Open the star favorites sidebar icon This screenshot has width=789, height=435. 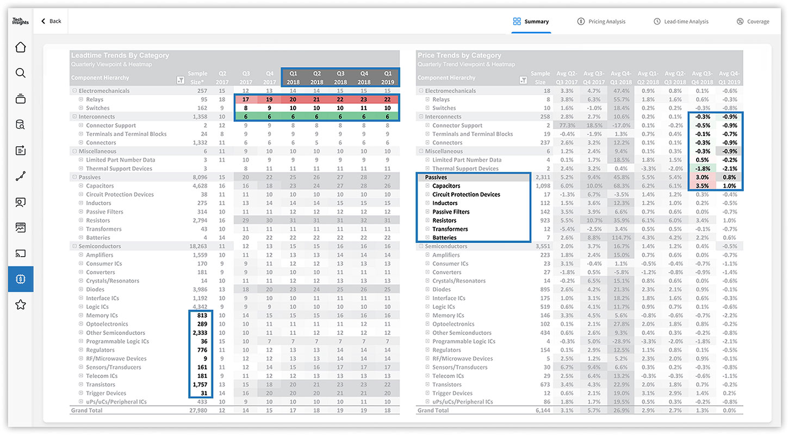click(21, 304)
